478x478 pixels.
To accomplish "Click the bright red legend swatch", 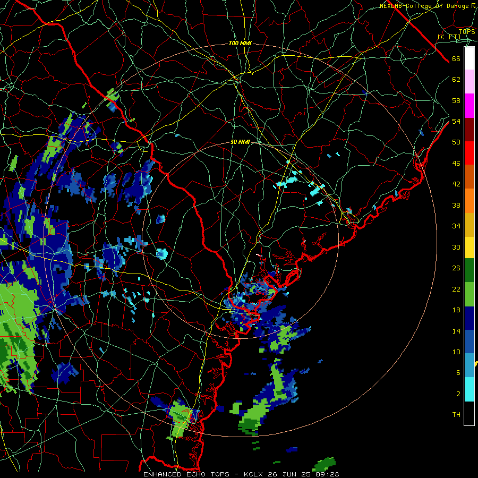I will click(469, 153).
